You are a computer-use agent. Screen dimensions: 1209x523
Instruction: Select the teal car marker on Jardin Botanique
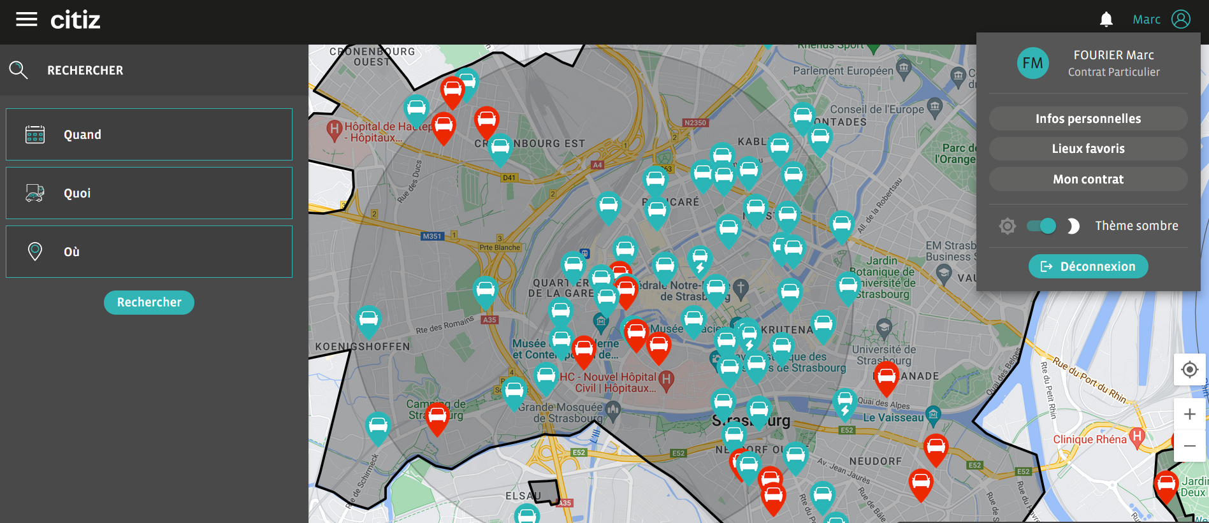848,287
